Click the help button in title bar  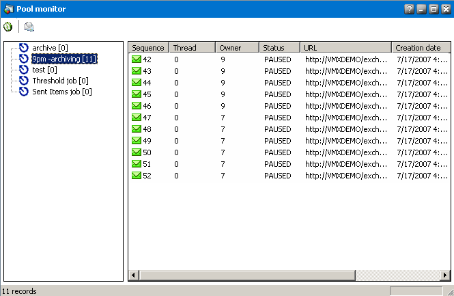pyautogui.click(x=409, y=10)
